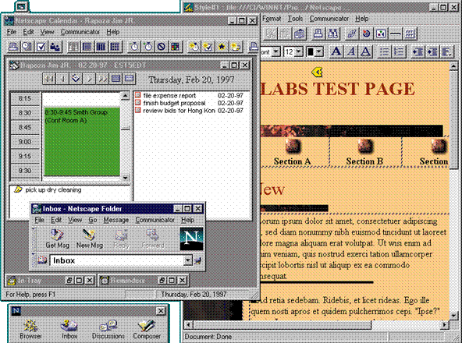Viewport: 462px width, 343px height.
Task: Open View menu in Netscape Calendar
Action: point(47,32)
